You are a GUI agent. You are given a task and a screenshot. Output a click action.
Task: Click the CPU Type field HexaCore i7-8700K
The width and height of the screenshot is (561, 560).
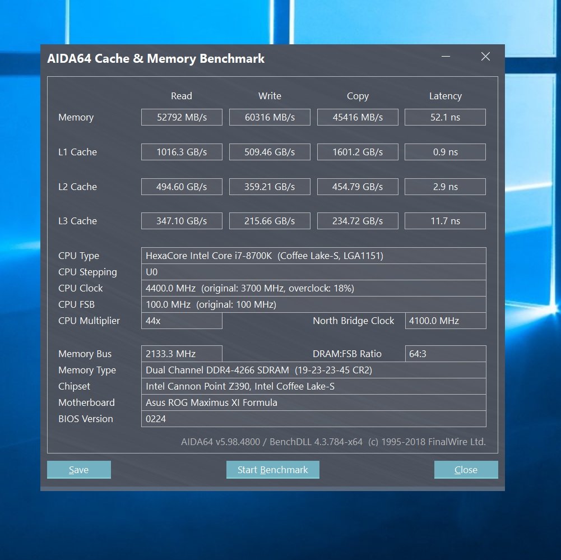[314, 256]
